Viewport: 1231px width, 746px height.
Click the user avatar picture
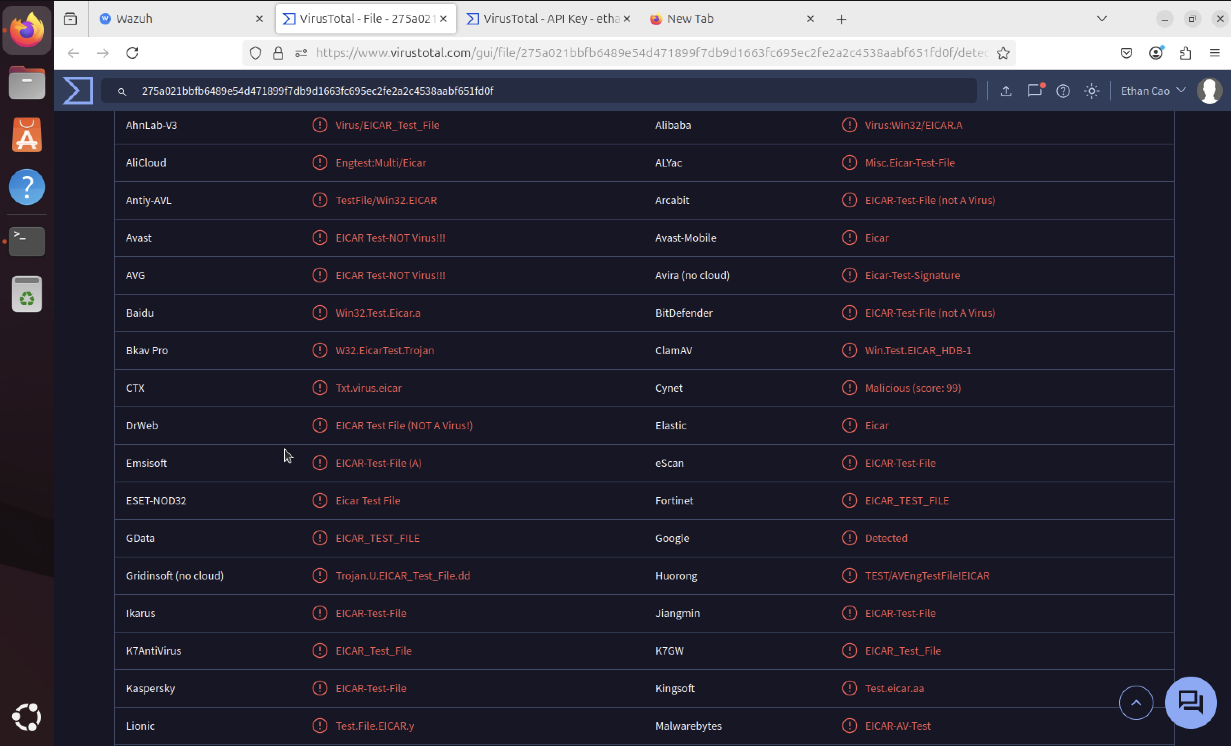[x=1209, y=91]
